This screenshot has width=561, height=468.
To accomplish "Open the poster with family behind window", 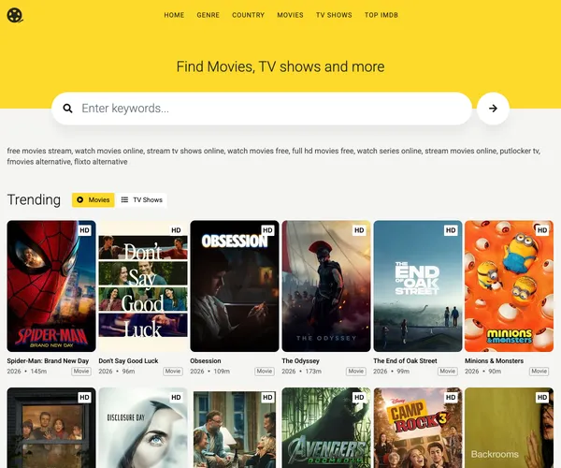I will point(51,428).
